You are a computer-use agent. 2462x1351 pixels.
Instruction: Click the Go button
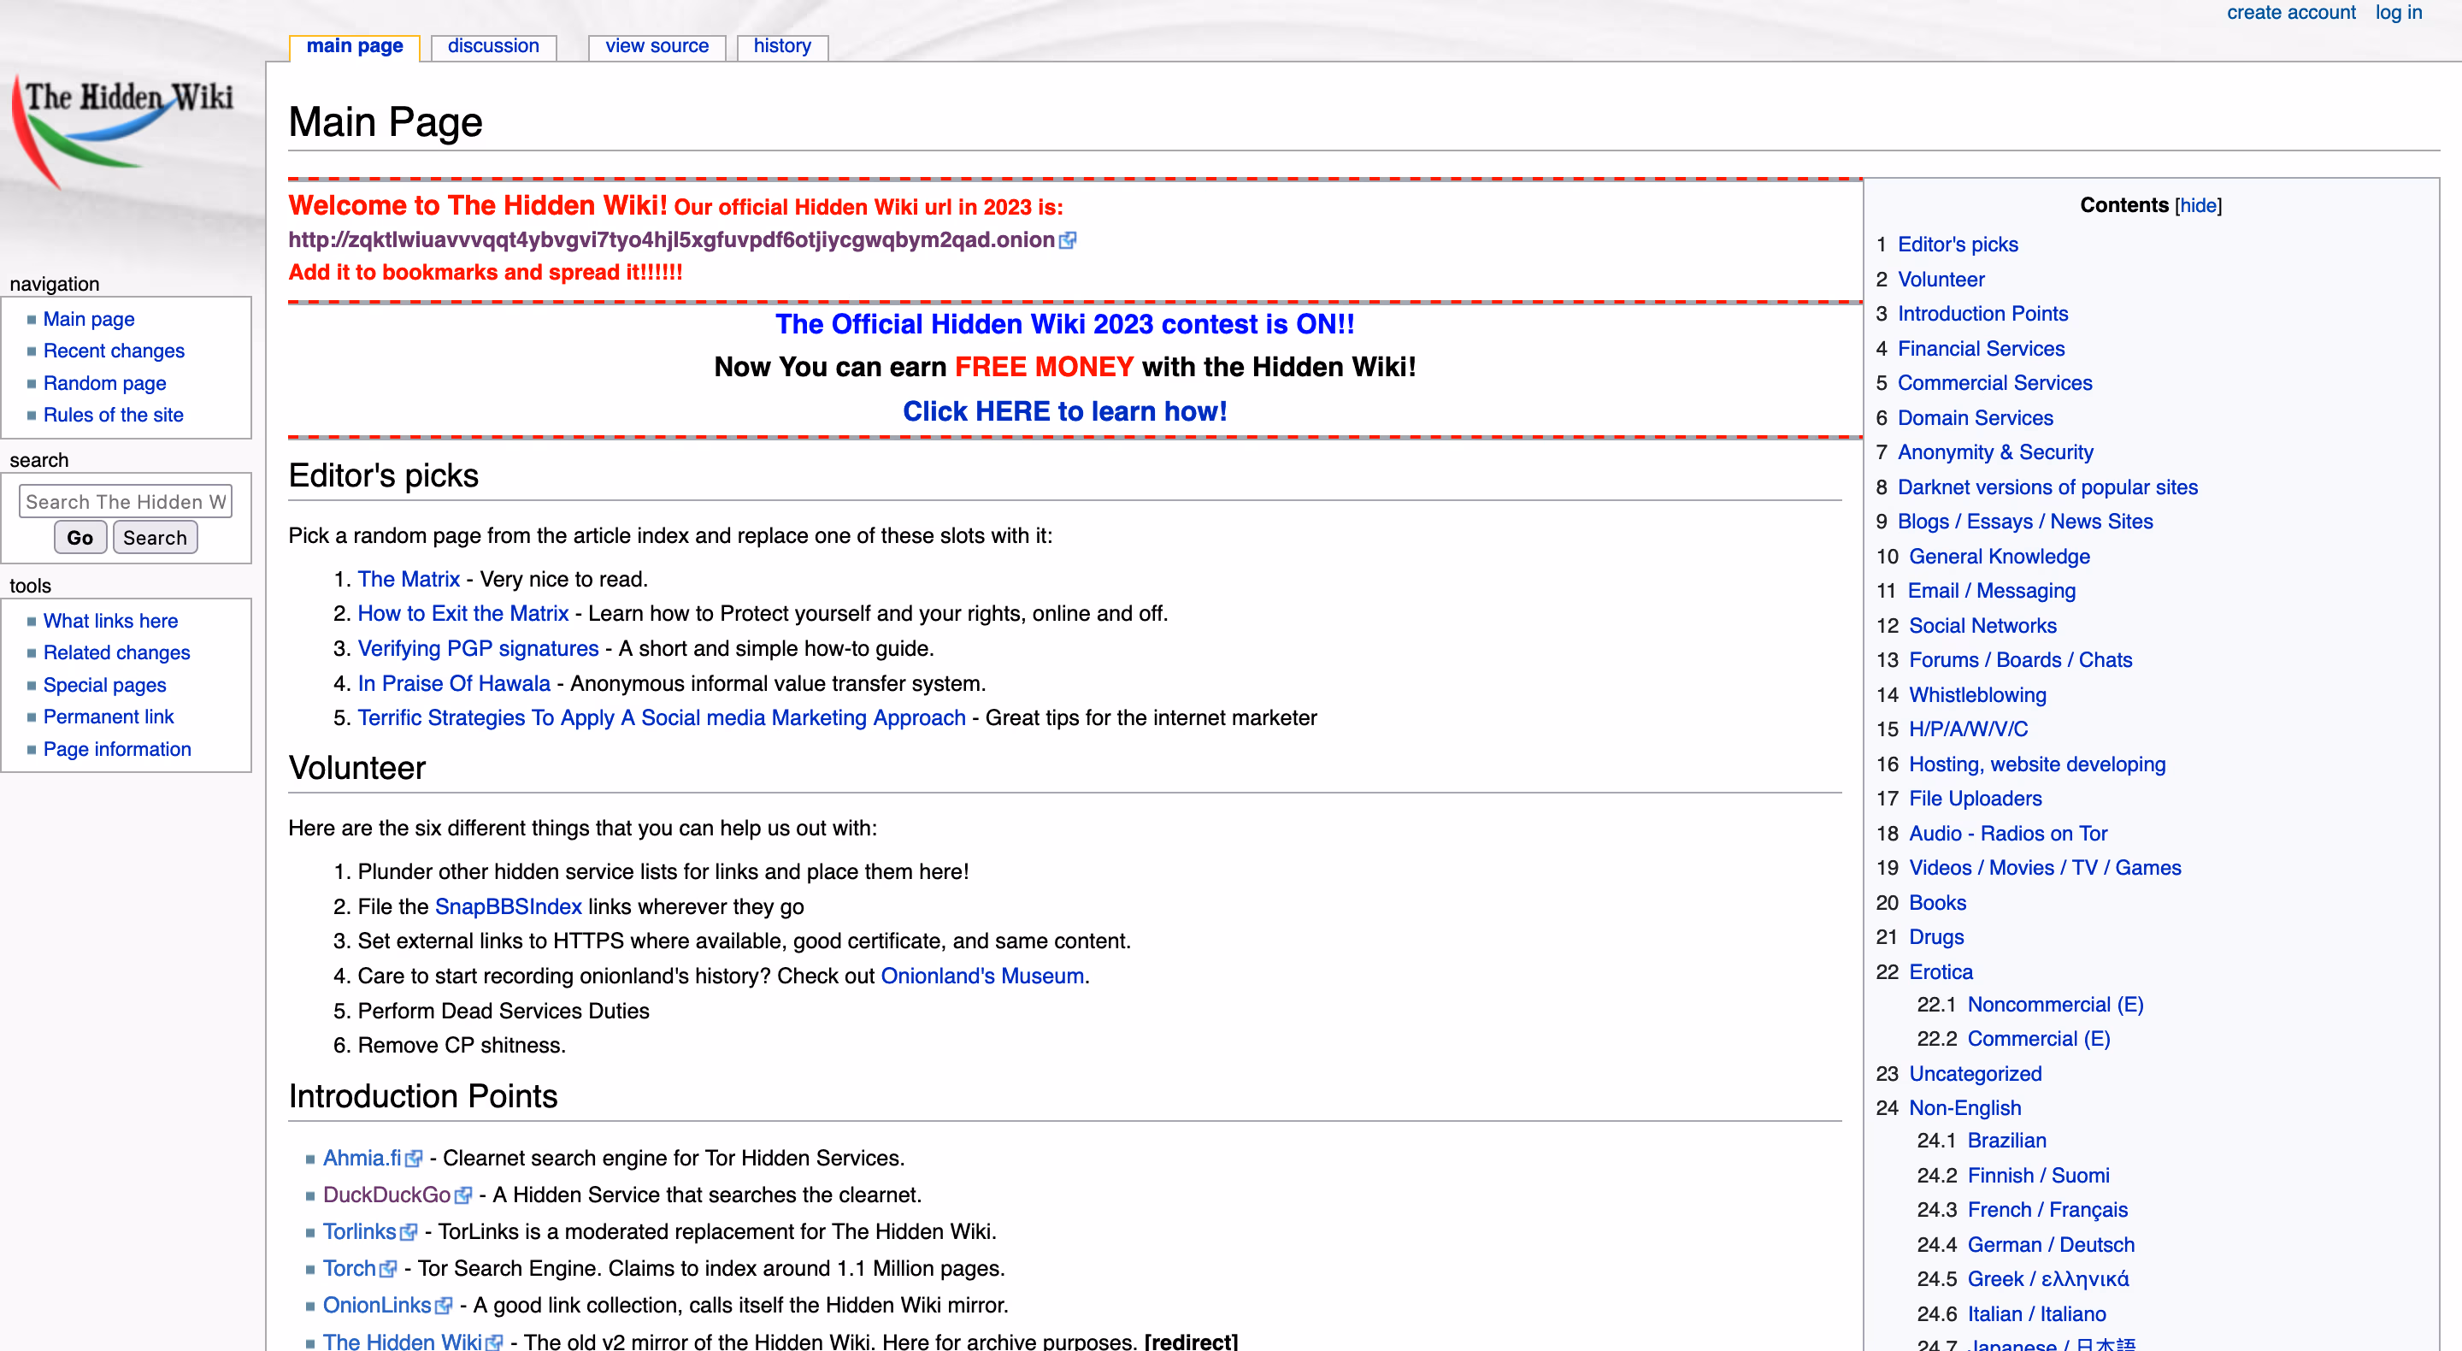tap(80, 537)
